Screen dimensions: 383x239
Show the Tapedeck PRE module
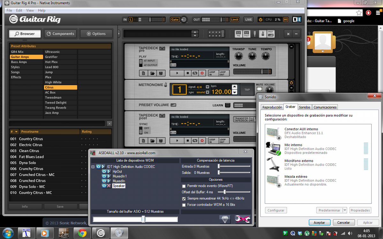[x=238, y=34]
